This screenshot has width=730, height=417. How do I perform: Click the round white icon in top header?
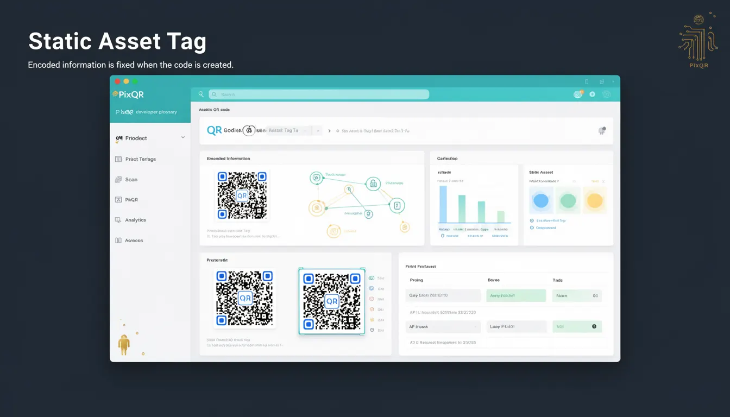pos(592,94)
